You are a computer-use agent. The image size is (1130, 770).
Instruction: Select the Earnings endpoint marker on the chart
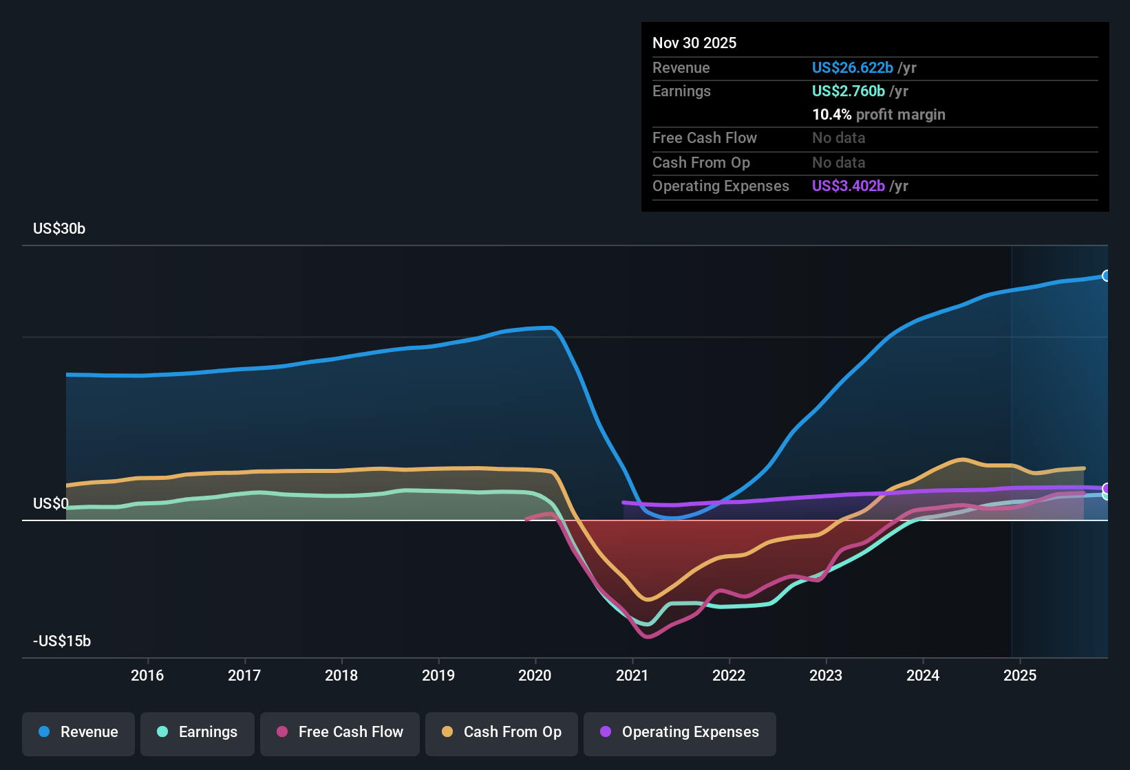(x=1107, y=496)
